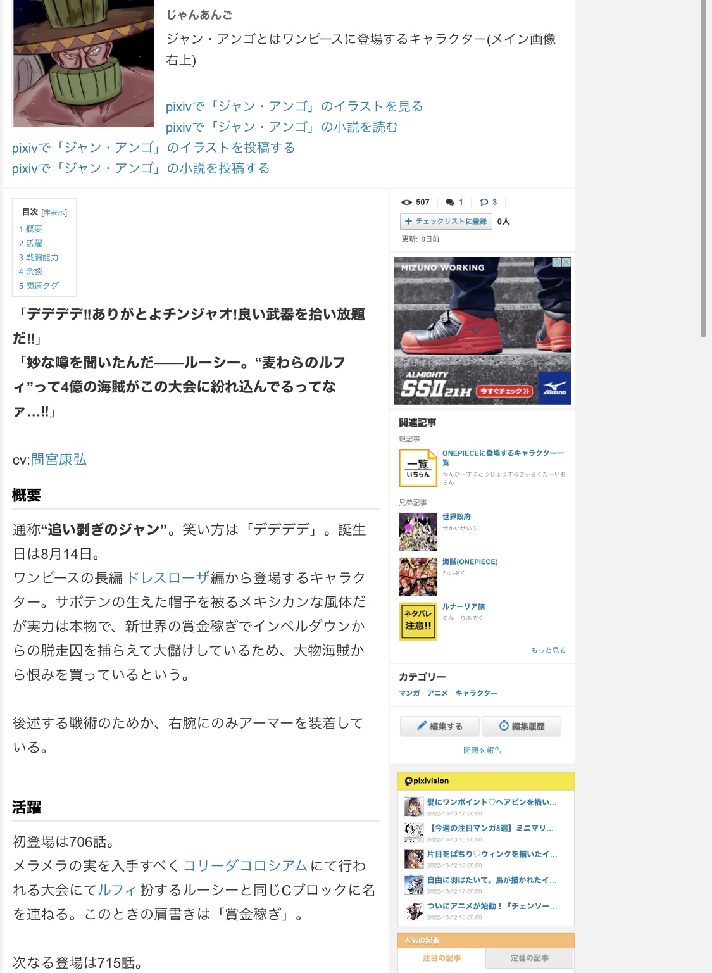Jump to section 4 余談 in contents
Screen dimensions: 712x973
[x=30, y=272]
